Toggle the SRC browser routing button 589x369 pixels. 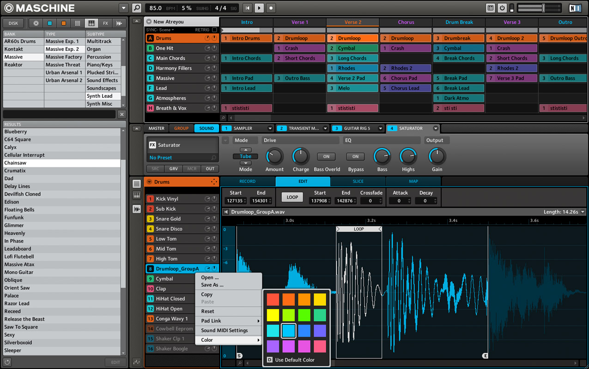tap(155, 169)
